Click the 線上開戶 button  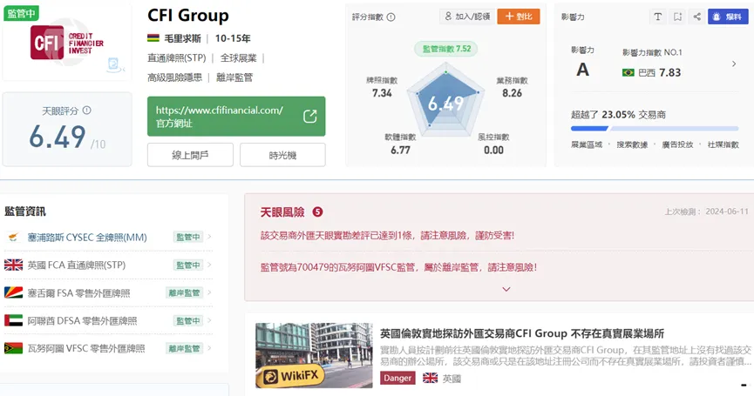190,155
